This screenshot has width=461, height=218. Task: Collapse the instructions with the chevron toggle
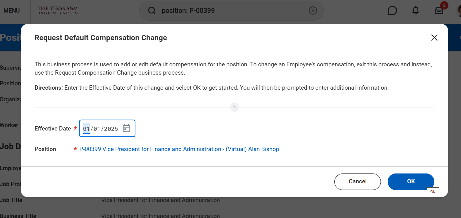click(234, 107)
